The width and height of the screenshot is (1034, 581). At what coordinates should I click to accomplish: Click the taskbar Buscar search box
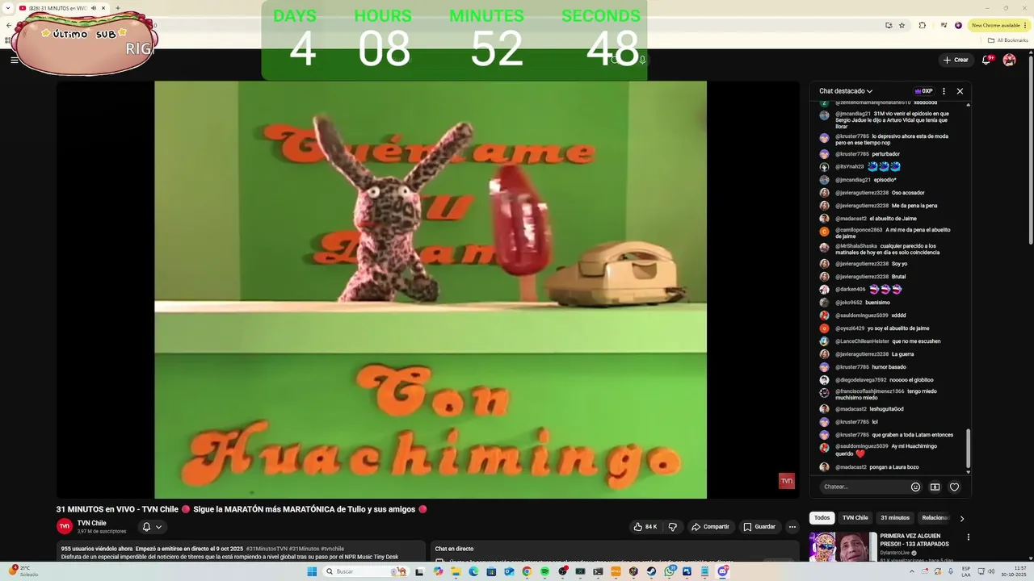[366, 571]
